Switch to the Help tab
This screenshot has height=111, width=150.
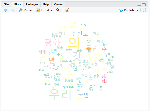coord(46,4)
